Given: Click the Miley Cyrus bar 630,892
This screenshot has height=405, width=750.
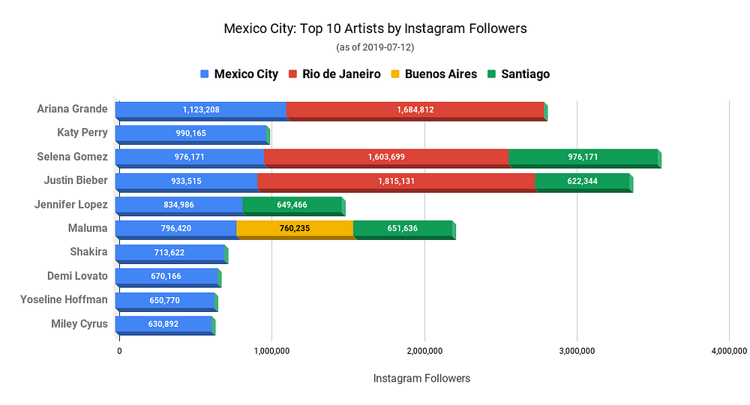Looking at the screenshot, I should click(x=163, y=324).
